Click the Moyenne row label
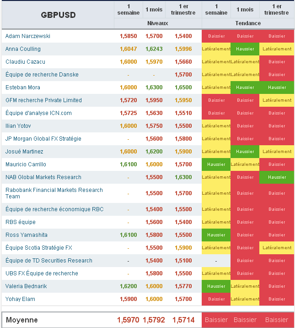Viewport: 295px width, 328px height. [22, 320]
